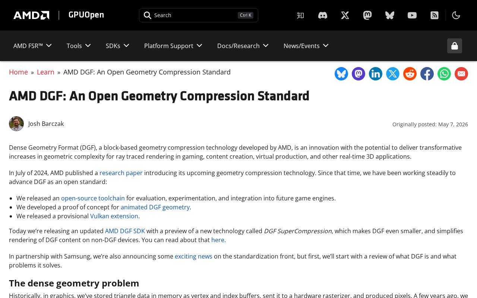Click the italic 'DGF SuperCompression' text
The height and width of the screenshot is (298, 477).
(298, 231)
